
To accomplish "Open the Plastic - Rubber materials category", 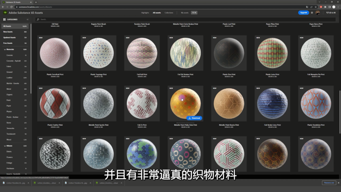I will click(12, 117).
